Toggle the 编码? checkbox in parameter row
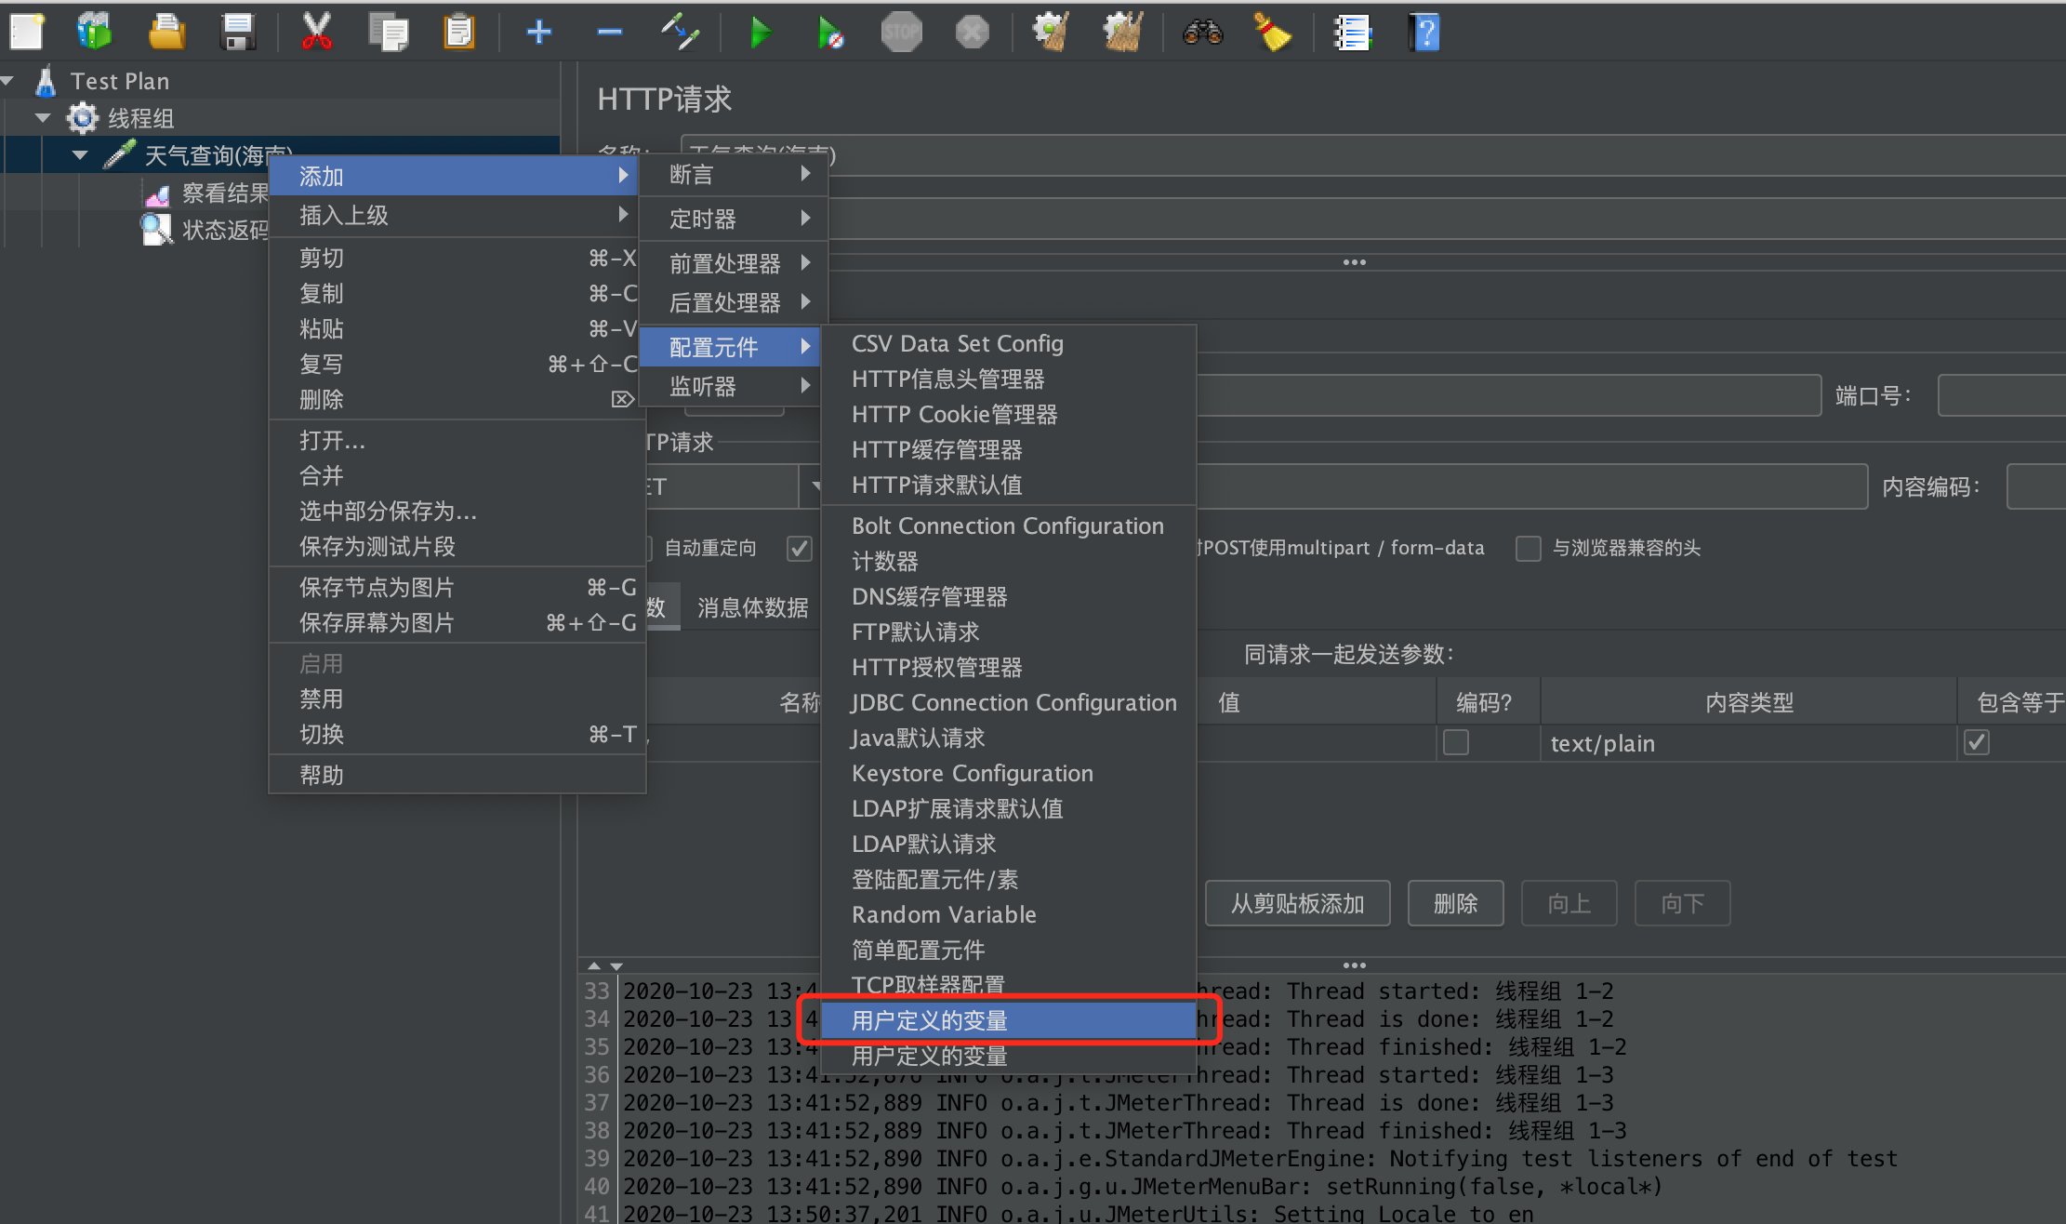Viewport: 2066px width, 1224px height. (x=1455, y=742)
